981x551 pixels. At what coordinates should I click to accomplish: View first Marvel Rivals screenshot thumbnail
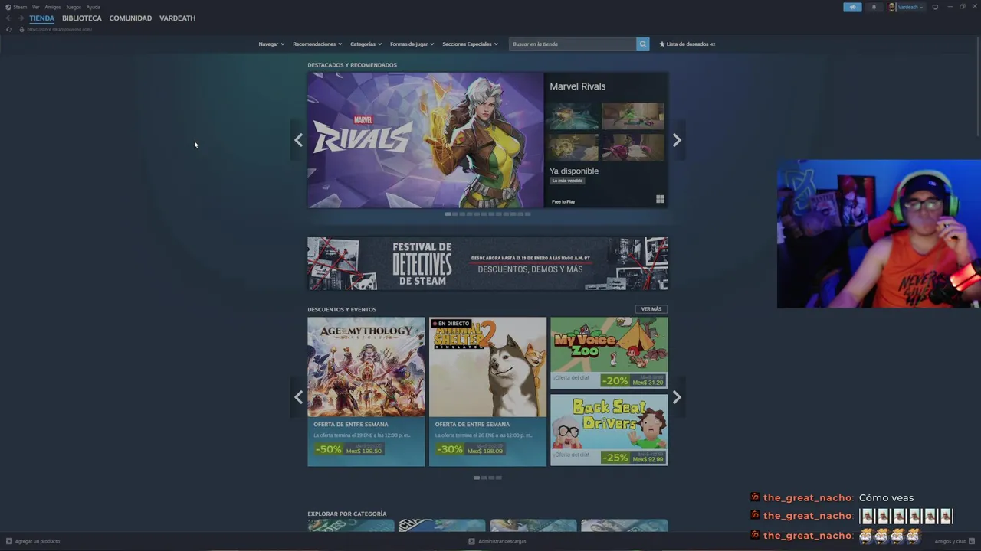point(573,116)
